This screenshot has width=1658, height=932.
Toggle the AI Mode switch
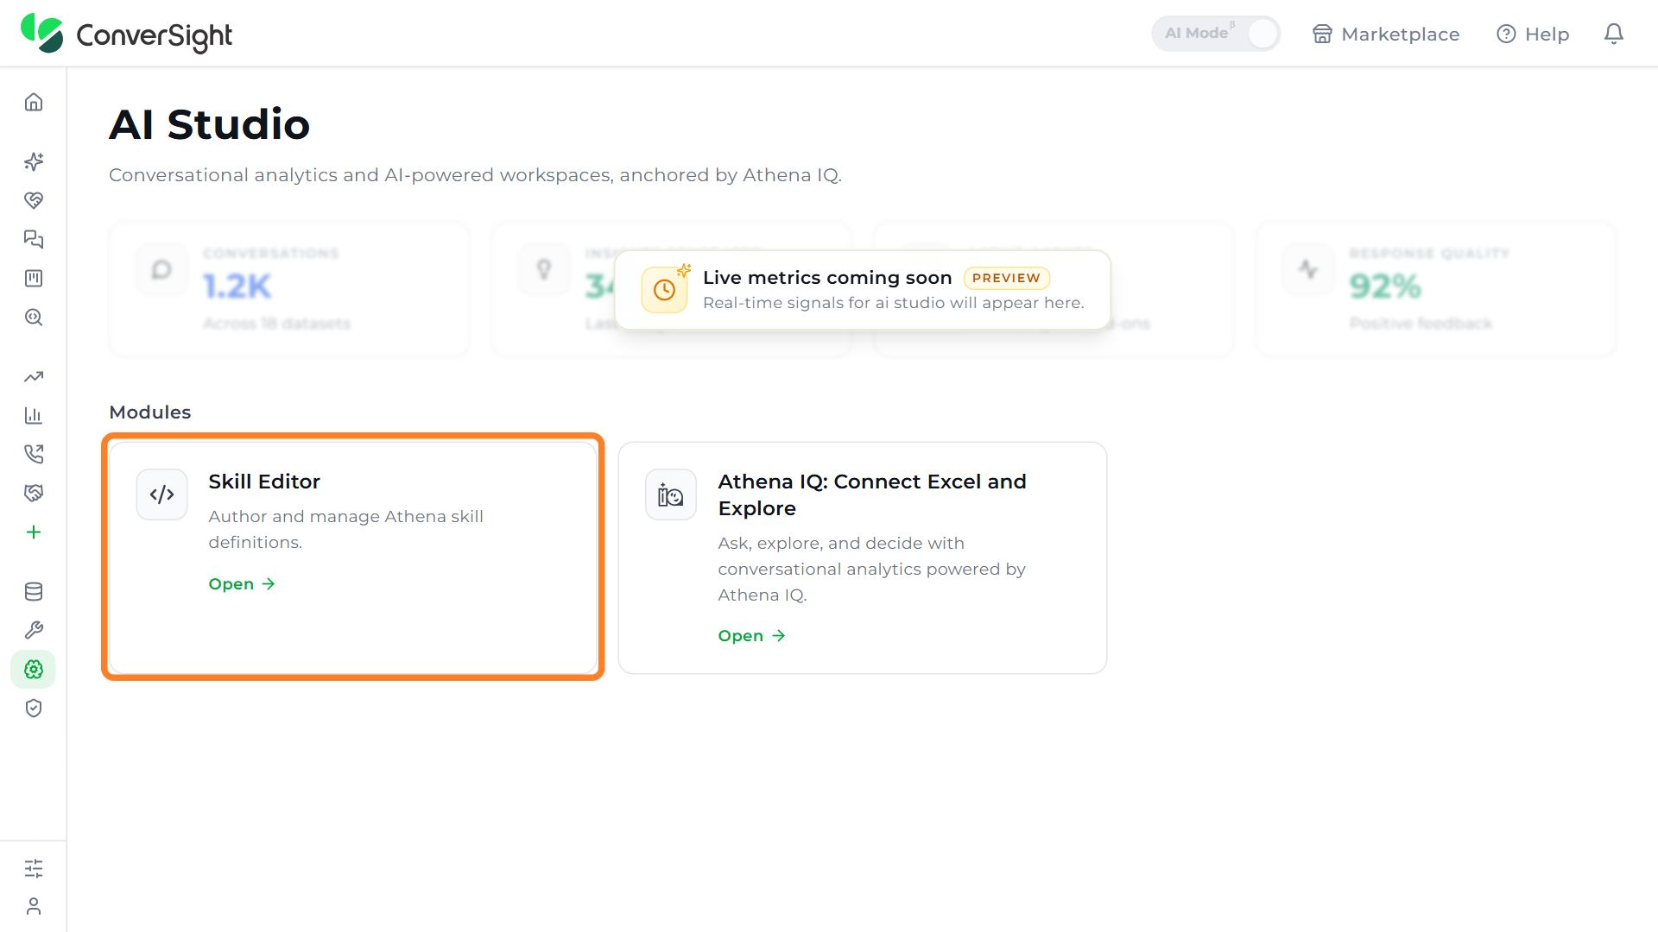[1215, 34]
